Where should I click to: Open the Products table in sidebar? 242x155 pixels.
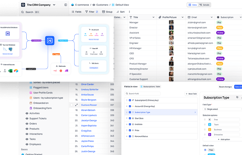pos(34,129)
